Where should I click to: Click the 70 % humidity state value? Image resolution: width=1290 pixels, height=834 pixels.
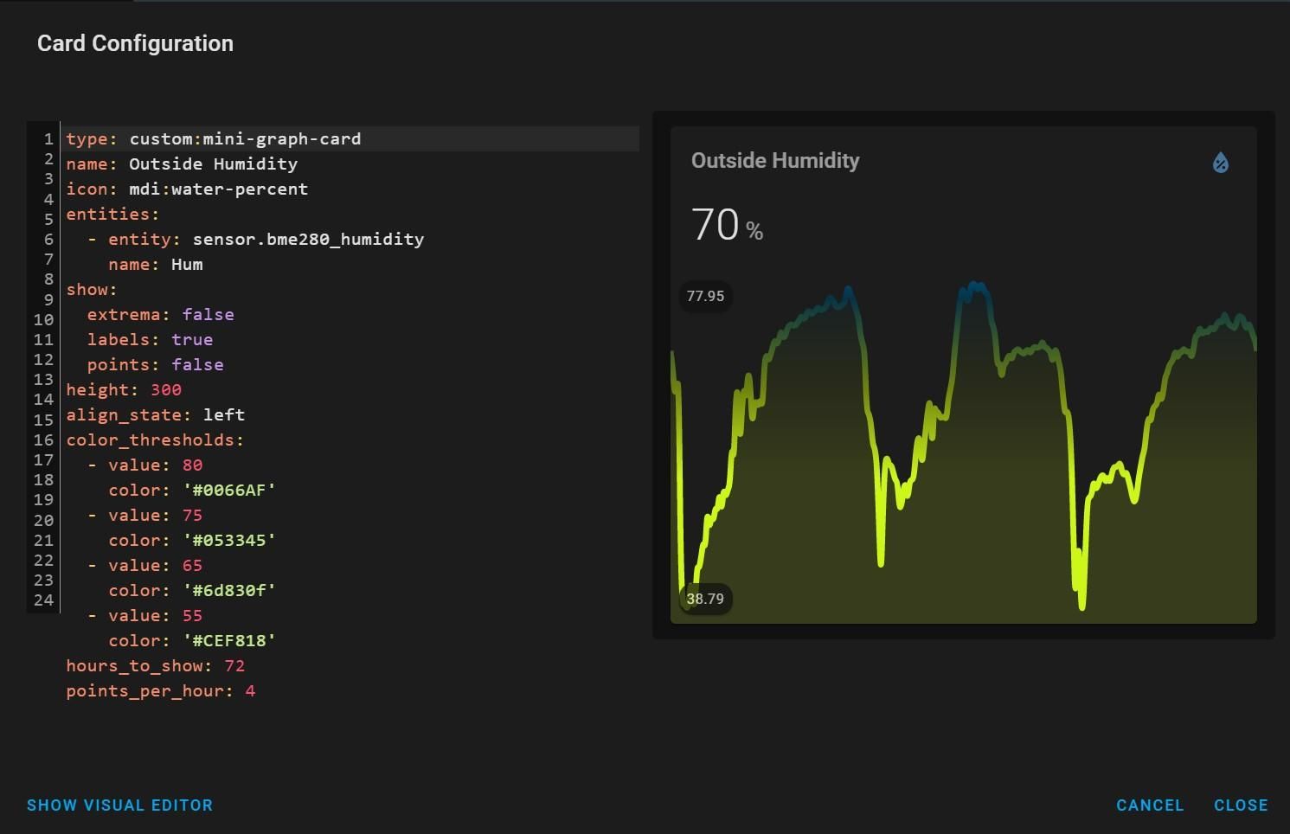pyautogui.click(x=727, y=225)
